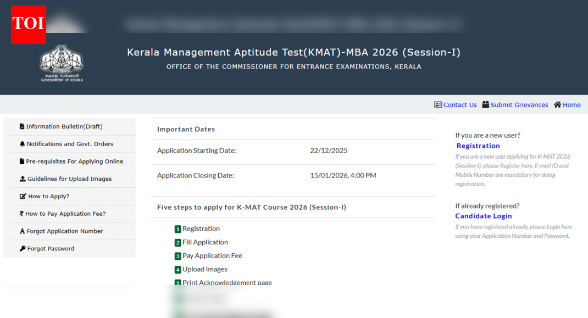The image size is (588, 318).
Task: Open Candidate Login for registered users
Action: point(483,216)
